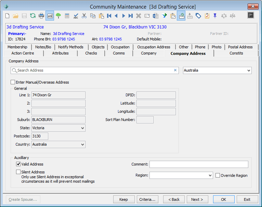The height and width of the screenshot is (207, 262).
Task: Click the blue tag icon
Action: coord(198,16)
